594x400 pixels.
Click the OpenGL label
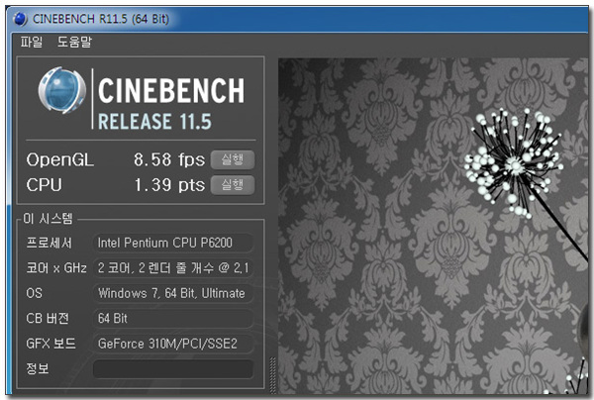click(59, 159)
